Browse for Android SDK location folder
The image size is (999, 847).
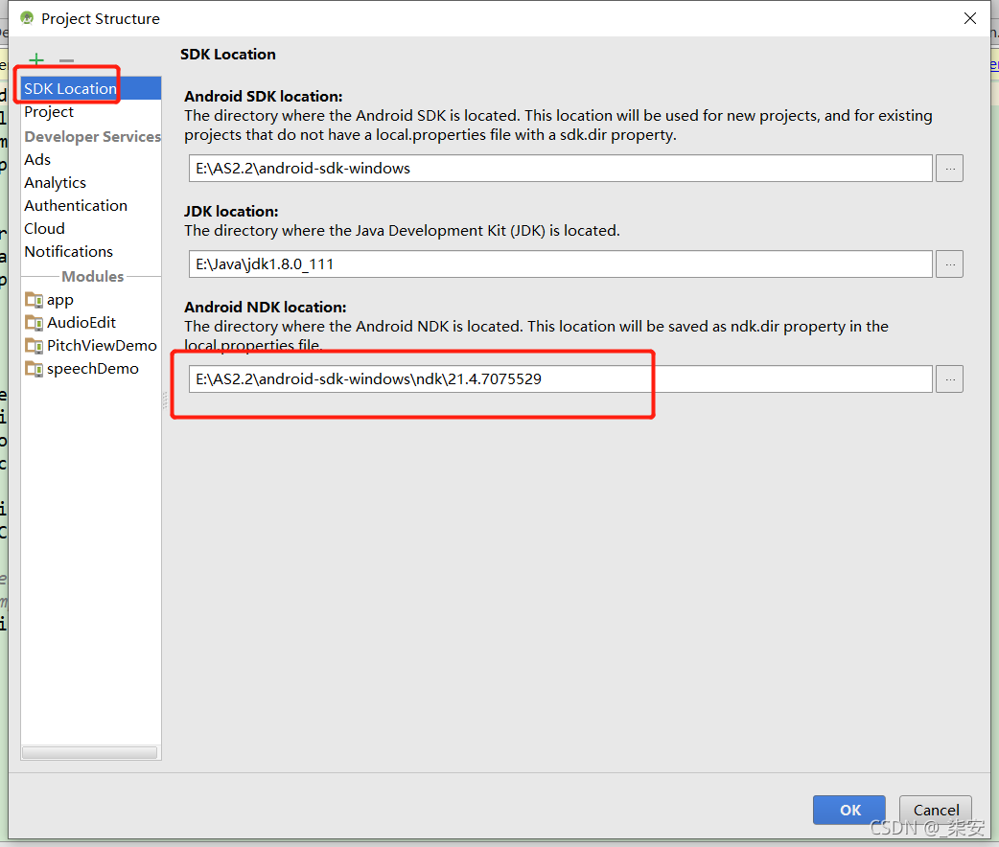[x=949, y=168]
